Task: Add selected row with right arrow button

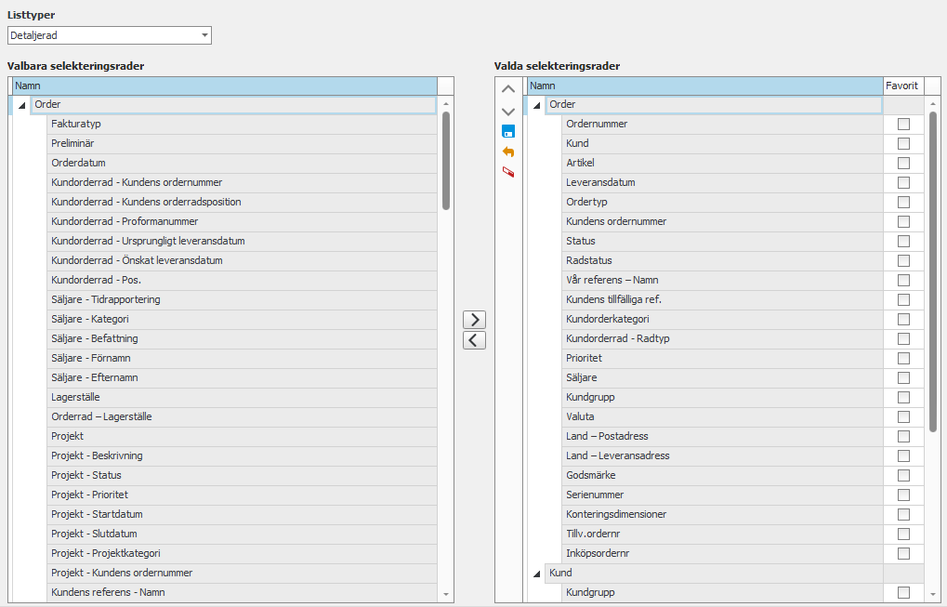Action: pos(474,320)
